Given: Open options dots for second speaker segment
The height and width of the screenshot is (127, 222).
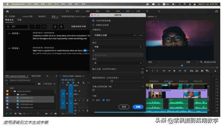Looking at the screenshot, I should point(10,48).
